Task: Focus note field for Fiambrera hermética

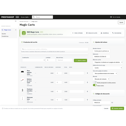Action: (x=77, y=91)
